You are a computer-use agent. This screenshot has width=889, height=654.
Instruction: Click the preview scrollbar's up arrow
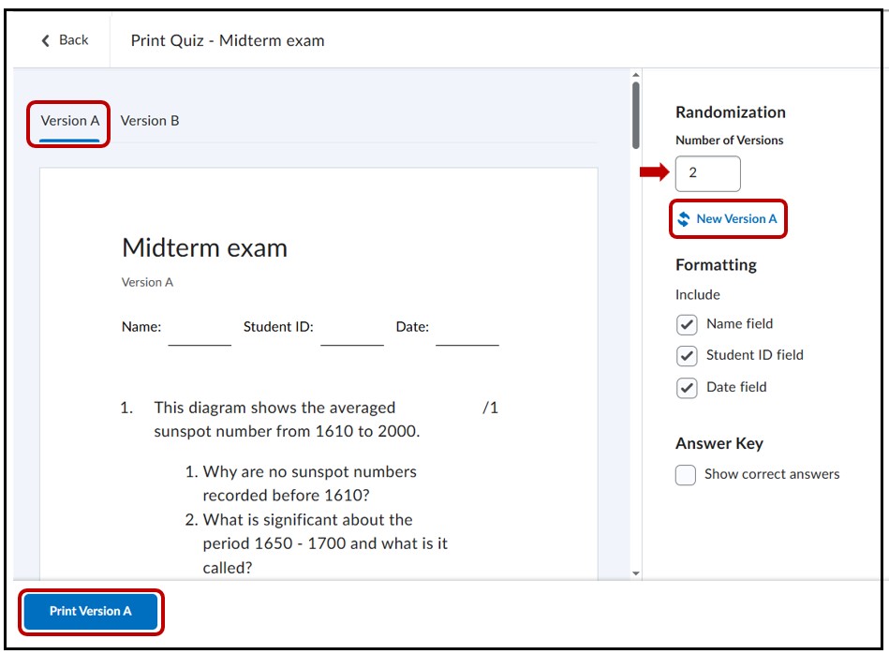coord(636,75)
